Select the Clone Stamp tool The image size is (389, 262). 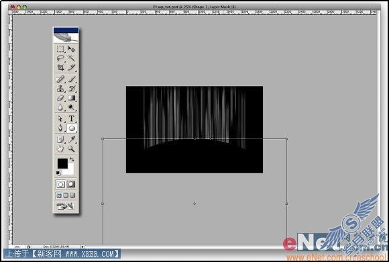[x=60, y=89]
